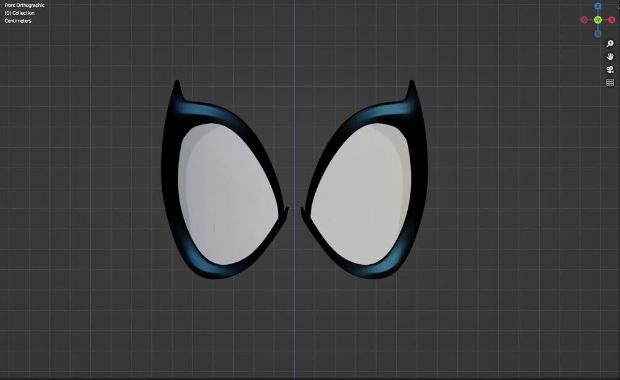Click the unlabeled red negative X gizmo circle
This screenshot has width=620, height=380.
point(584,20)
